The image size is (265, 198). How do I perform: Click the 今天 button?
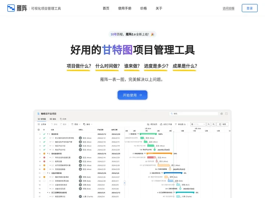pos(222,124)
